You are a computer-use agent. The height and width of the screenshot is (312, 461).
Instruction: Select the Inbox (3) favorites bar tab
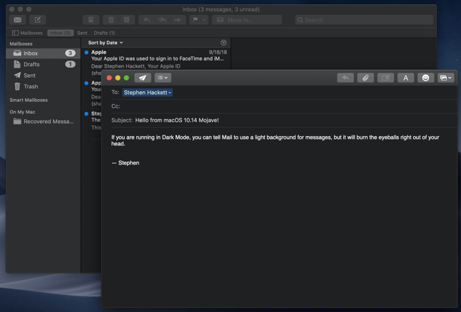pos(60,33)
